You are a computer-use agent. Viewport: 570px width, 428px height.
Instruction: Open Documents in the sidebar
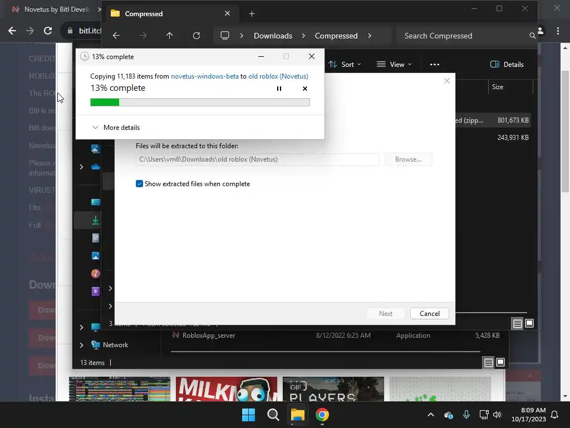(95, 238)
